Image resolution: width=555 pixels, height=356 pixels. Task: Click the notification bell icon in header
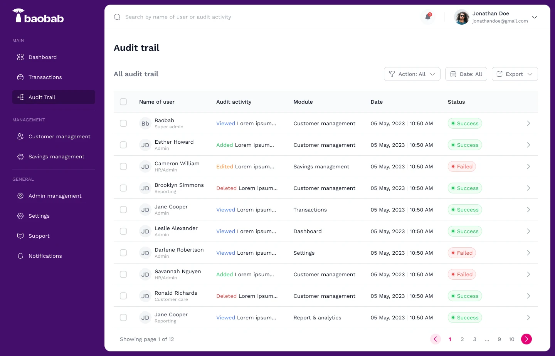428,17
